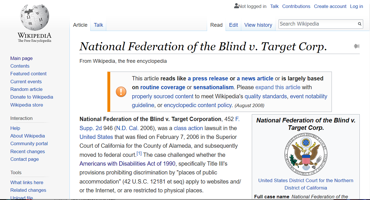
Task: Click 'expand this article' link
Action: [x=278, y=87]
